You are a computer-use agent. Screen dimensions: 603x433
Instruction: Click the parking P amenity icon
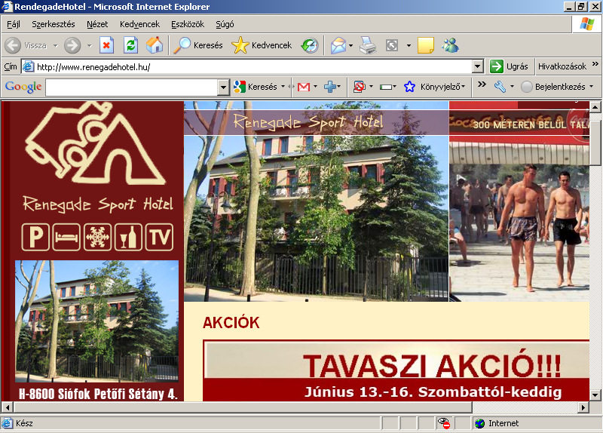[x=35, y=237]
